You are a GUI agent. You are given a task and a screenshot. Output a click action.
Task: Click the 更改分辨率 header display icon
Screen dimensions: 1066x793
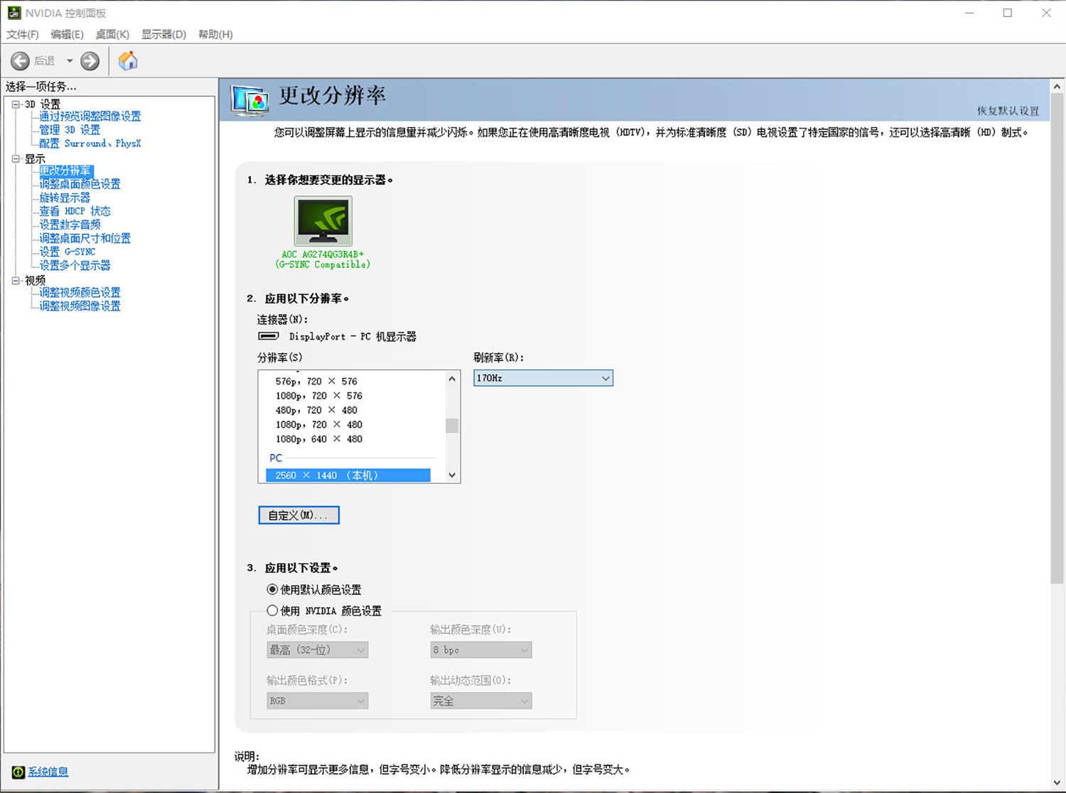click(x=248, y=100)
